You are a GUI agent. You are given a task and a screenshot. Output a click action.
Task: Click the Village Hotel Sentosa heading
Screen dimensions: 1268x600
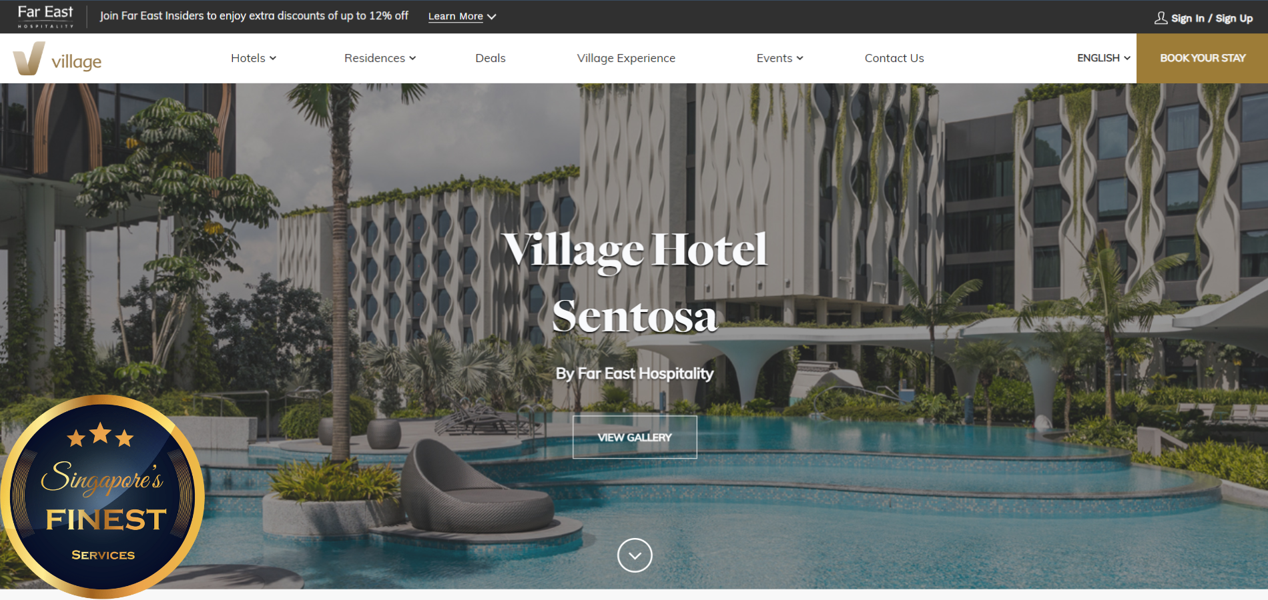point(635,282)
